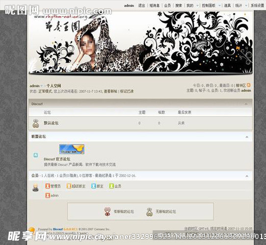The height and width of the screenshot is (245, 266).
Task: Collapse the Discuz! category section
Action: click(x=246, y=104)
